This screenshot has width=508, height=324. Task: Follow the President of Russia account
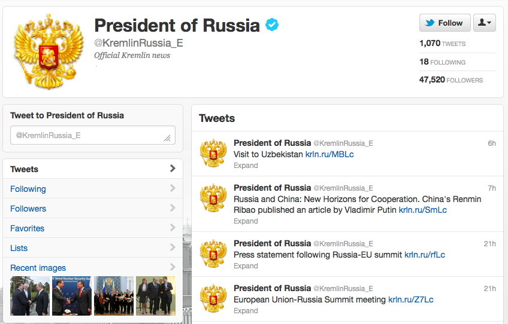tap(445, 23)
